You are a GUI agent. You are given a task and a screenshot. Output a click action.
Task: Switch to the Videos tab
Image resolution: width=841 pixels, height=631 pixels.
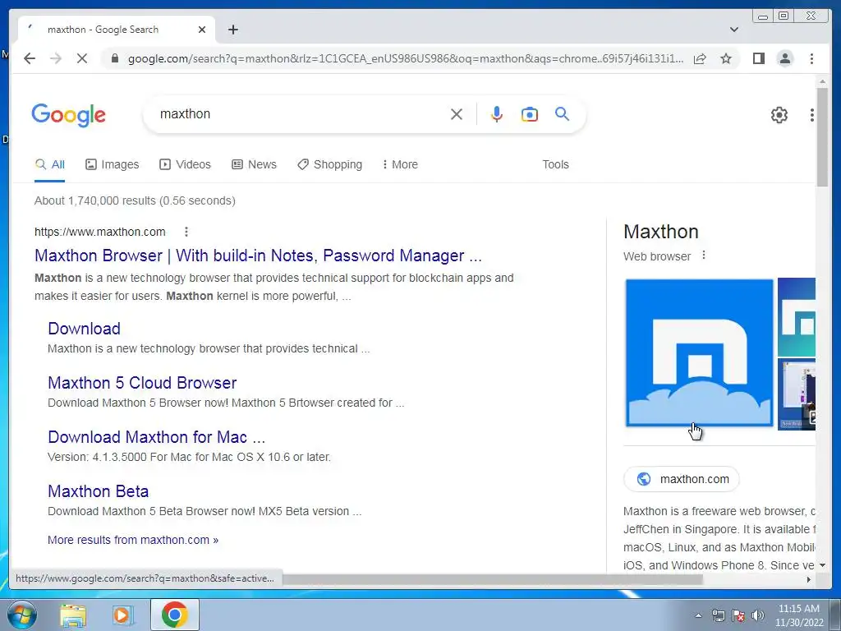[185, 164]
